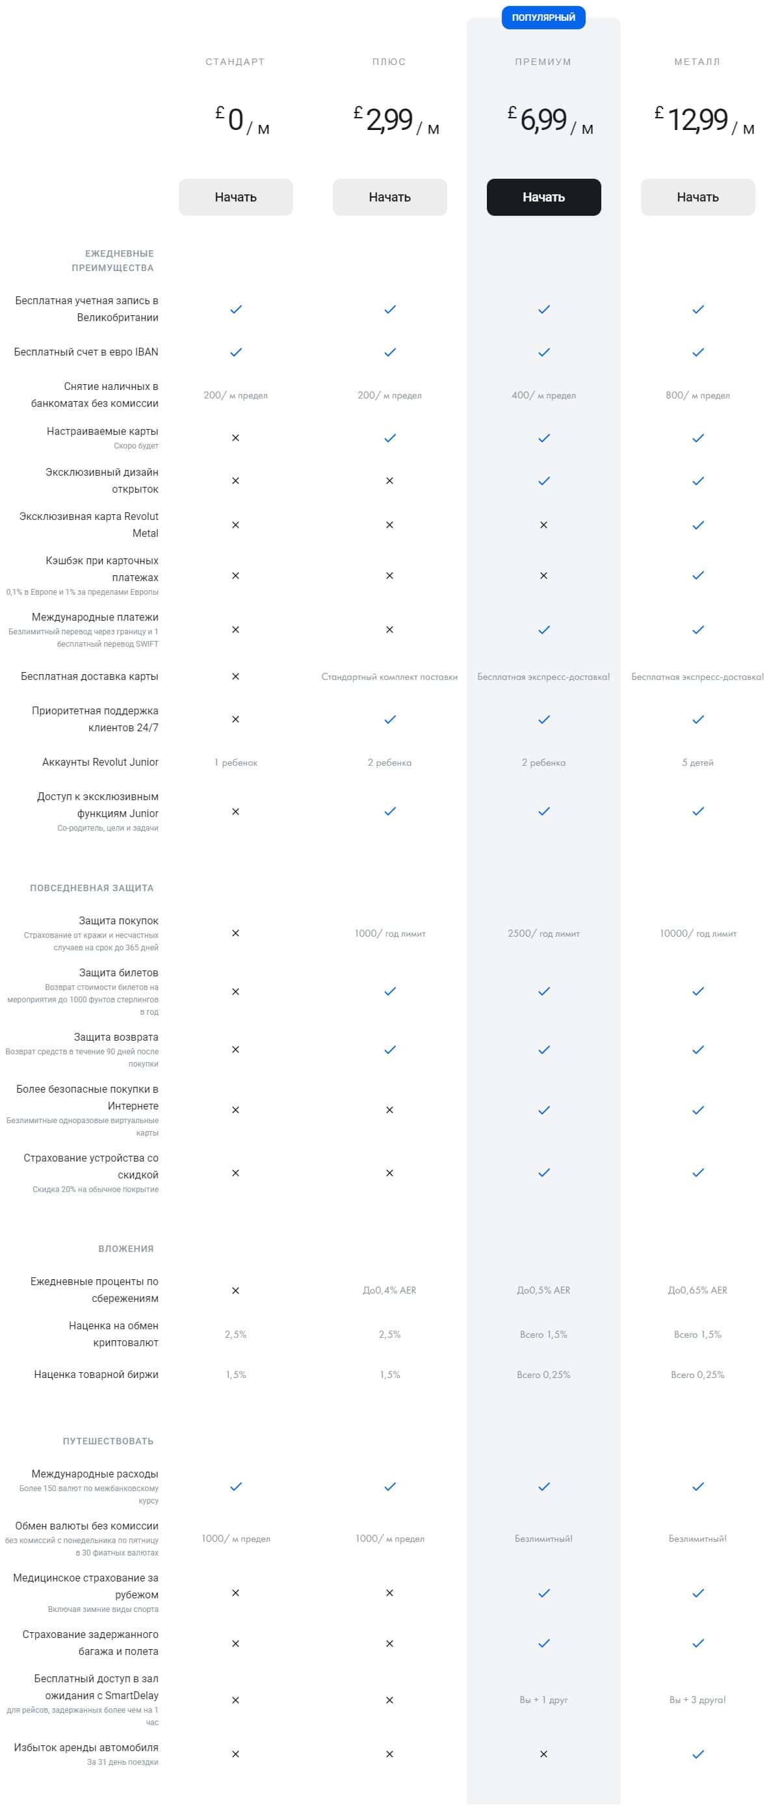This screenshot has height=1809, width=769.
Task: Click Премиум checkmark for Международные платежи
Action: click(x=543, y=630)
